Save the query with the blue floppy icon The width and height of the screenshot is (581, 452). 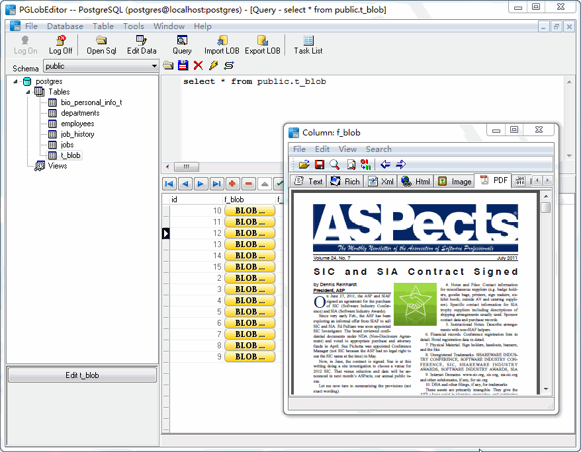point(183,65)
